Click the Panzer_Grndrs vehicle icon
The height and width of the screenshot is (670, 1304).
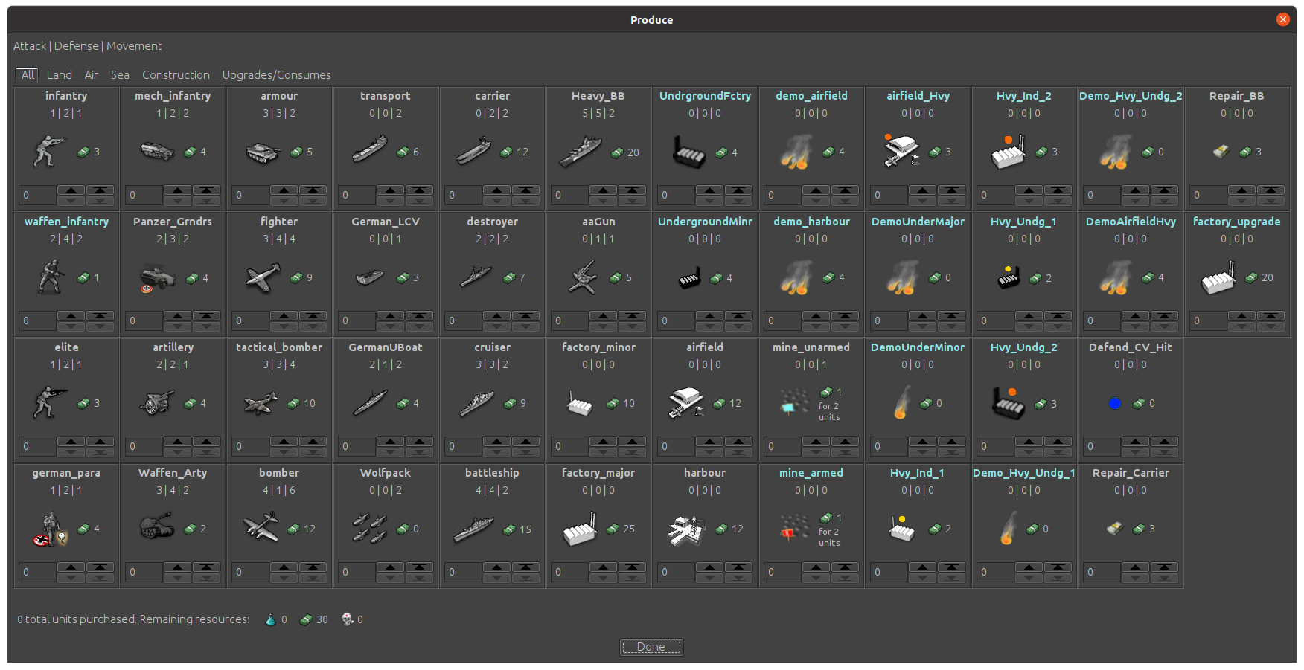[x=158, y=278]
